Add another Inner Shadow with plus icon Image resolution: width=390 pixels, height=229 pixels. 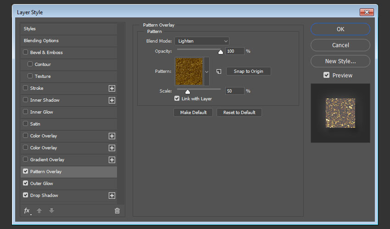111,100
